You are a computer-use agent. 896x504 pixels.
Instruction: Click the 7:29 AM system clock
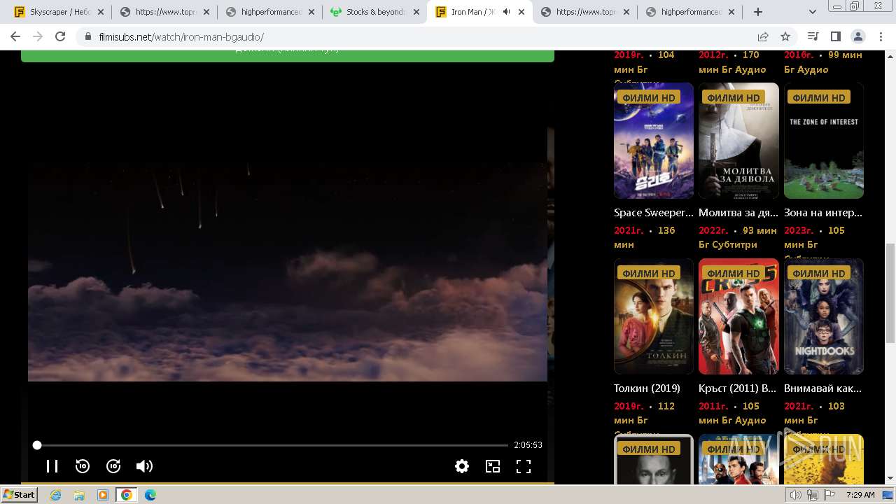click(860, 495)
